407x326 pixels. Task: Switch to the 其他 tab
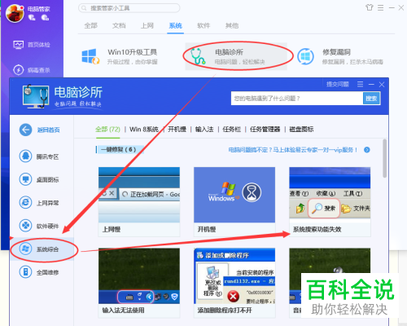[x=232, y=25]
